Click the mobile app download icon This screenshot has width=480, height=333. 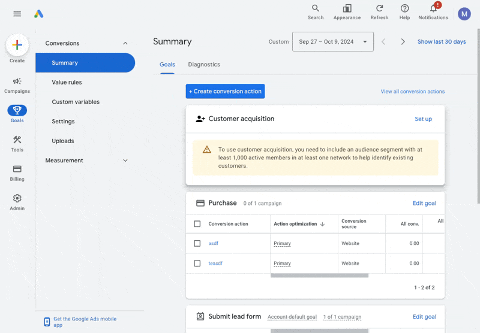(x=47, y=322)
